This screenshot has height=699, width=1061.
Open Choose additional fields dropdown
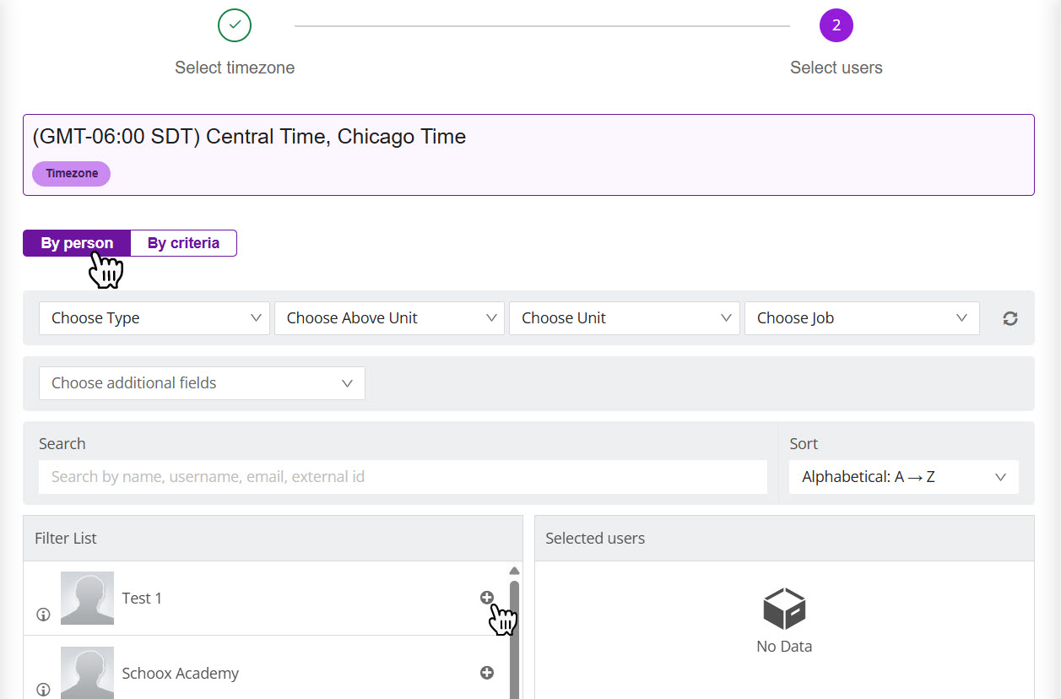[x=202, y=383]
